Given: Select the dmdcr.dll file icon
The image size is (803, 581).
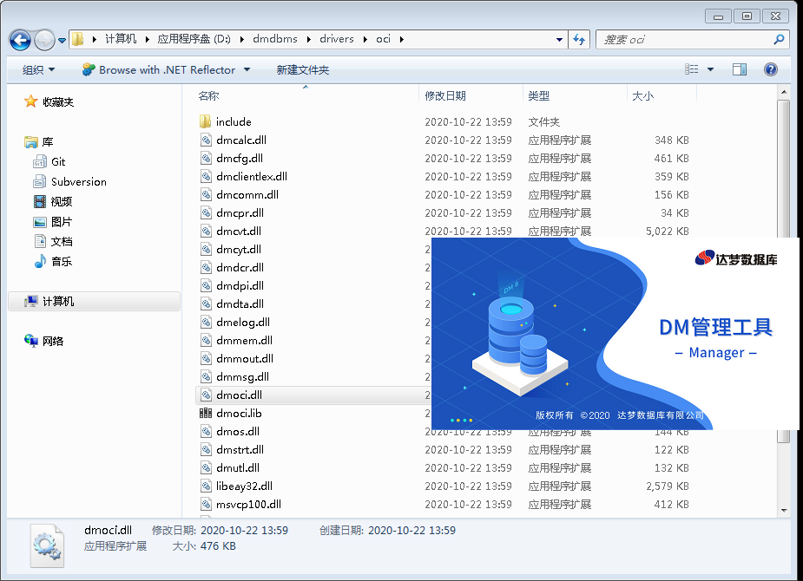Looking at the screenshot, I should 206,267.
